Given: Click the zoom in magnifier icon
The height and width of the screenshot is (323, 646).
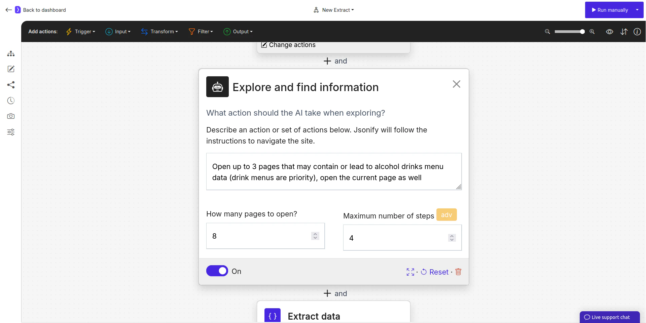Looking at the screenshot, I should [592, 32].
